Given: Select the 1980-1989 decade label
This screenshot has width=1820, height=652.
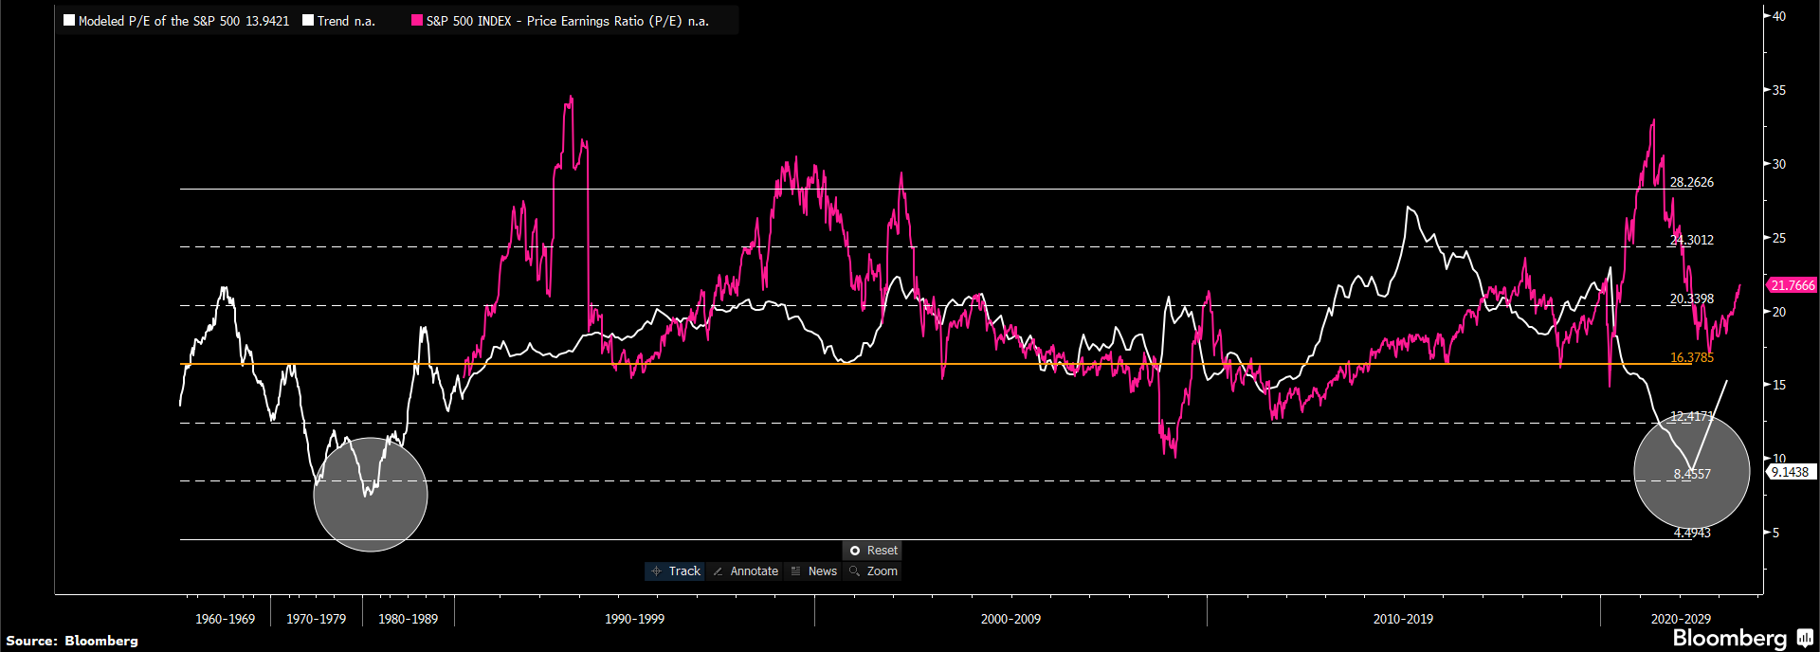Looking at the screenshot, I should click(x=408, y=619).
